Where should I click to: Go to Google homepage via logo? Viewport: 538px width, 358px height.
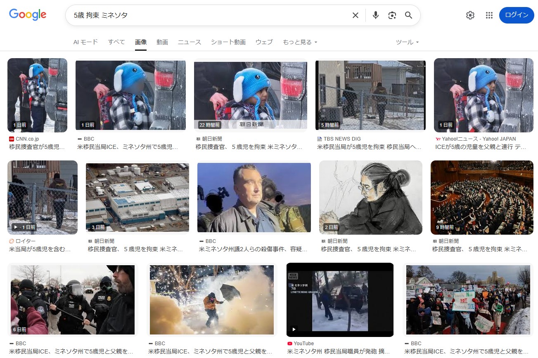(x=28, y=15)
